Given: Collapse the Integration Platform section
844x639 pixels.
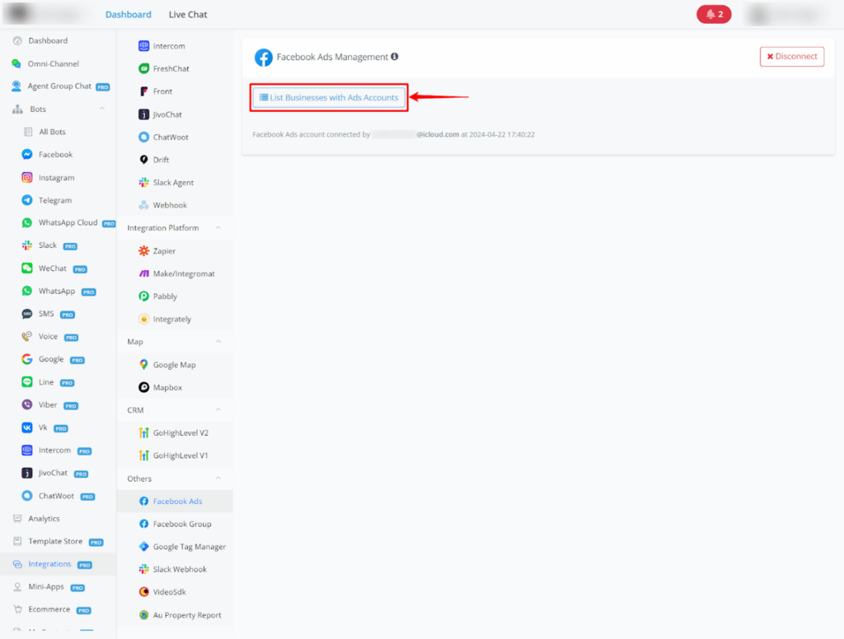Looking at the screenshot, I should 218,228.
